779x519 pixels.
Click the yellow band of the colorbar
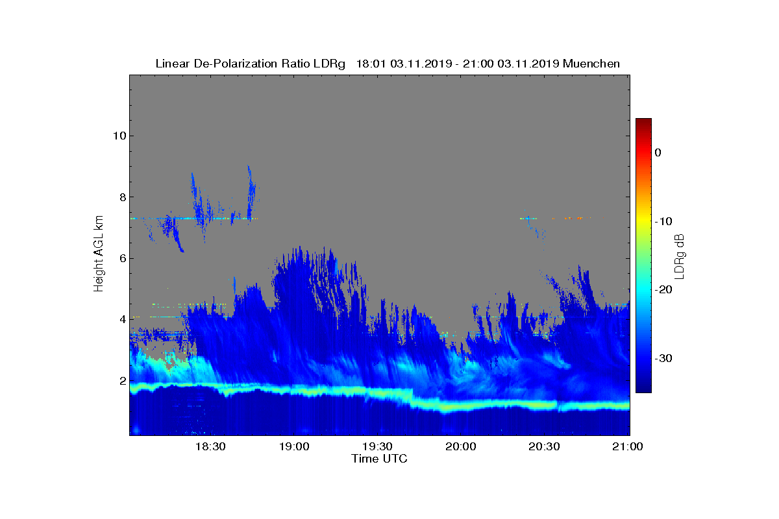pyautogui.click(x=643, y=221)
